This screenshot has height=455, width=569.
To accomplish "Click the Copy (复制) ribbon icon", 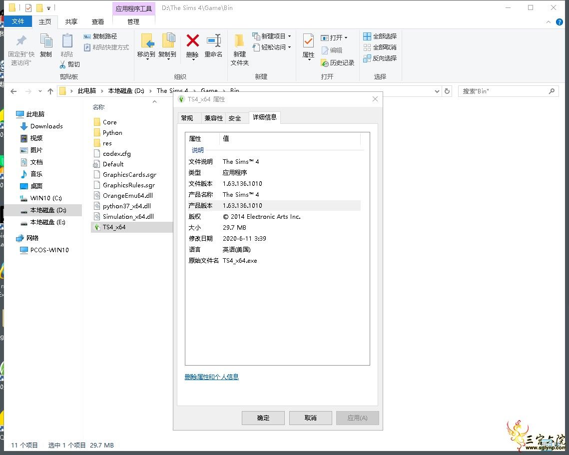I will point(46,40).
